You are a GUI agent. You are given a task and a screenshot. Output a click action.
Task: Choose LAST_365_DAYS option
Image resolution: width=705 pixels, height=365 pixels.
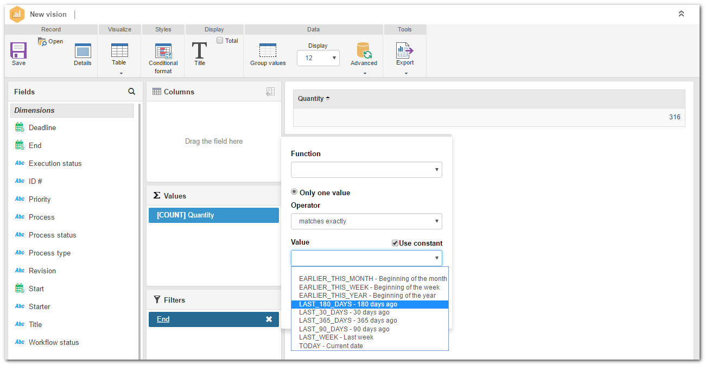[370, 321]
